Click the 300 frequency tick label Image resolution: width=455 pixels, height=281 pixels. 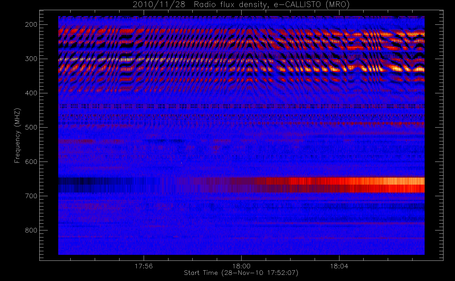[x=31, y=59]
